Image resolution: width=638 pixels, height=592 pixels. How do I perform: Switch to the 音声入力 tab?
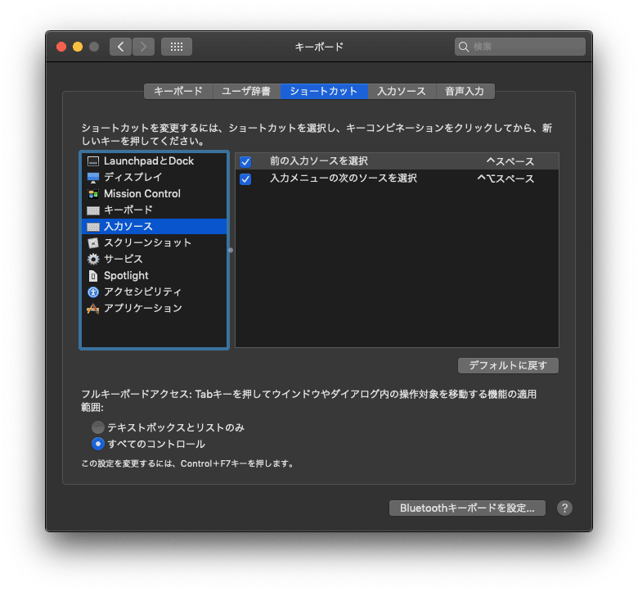[465, 91]
